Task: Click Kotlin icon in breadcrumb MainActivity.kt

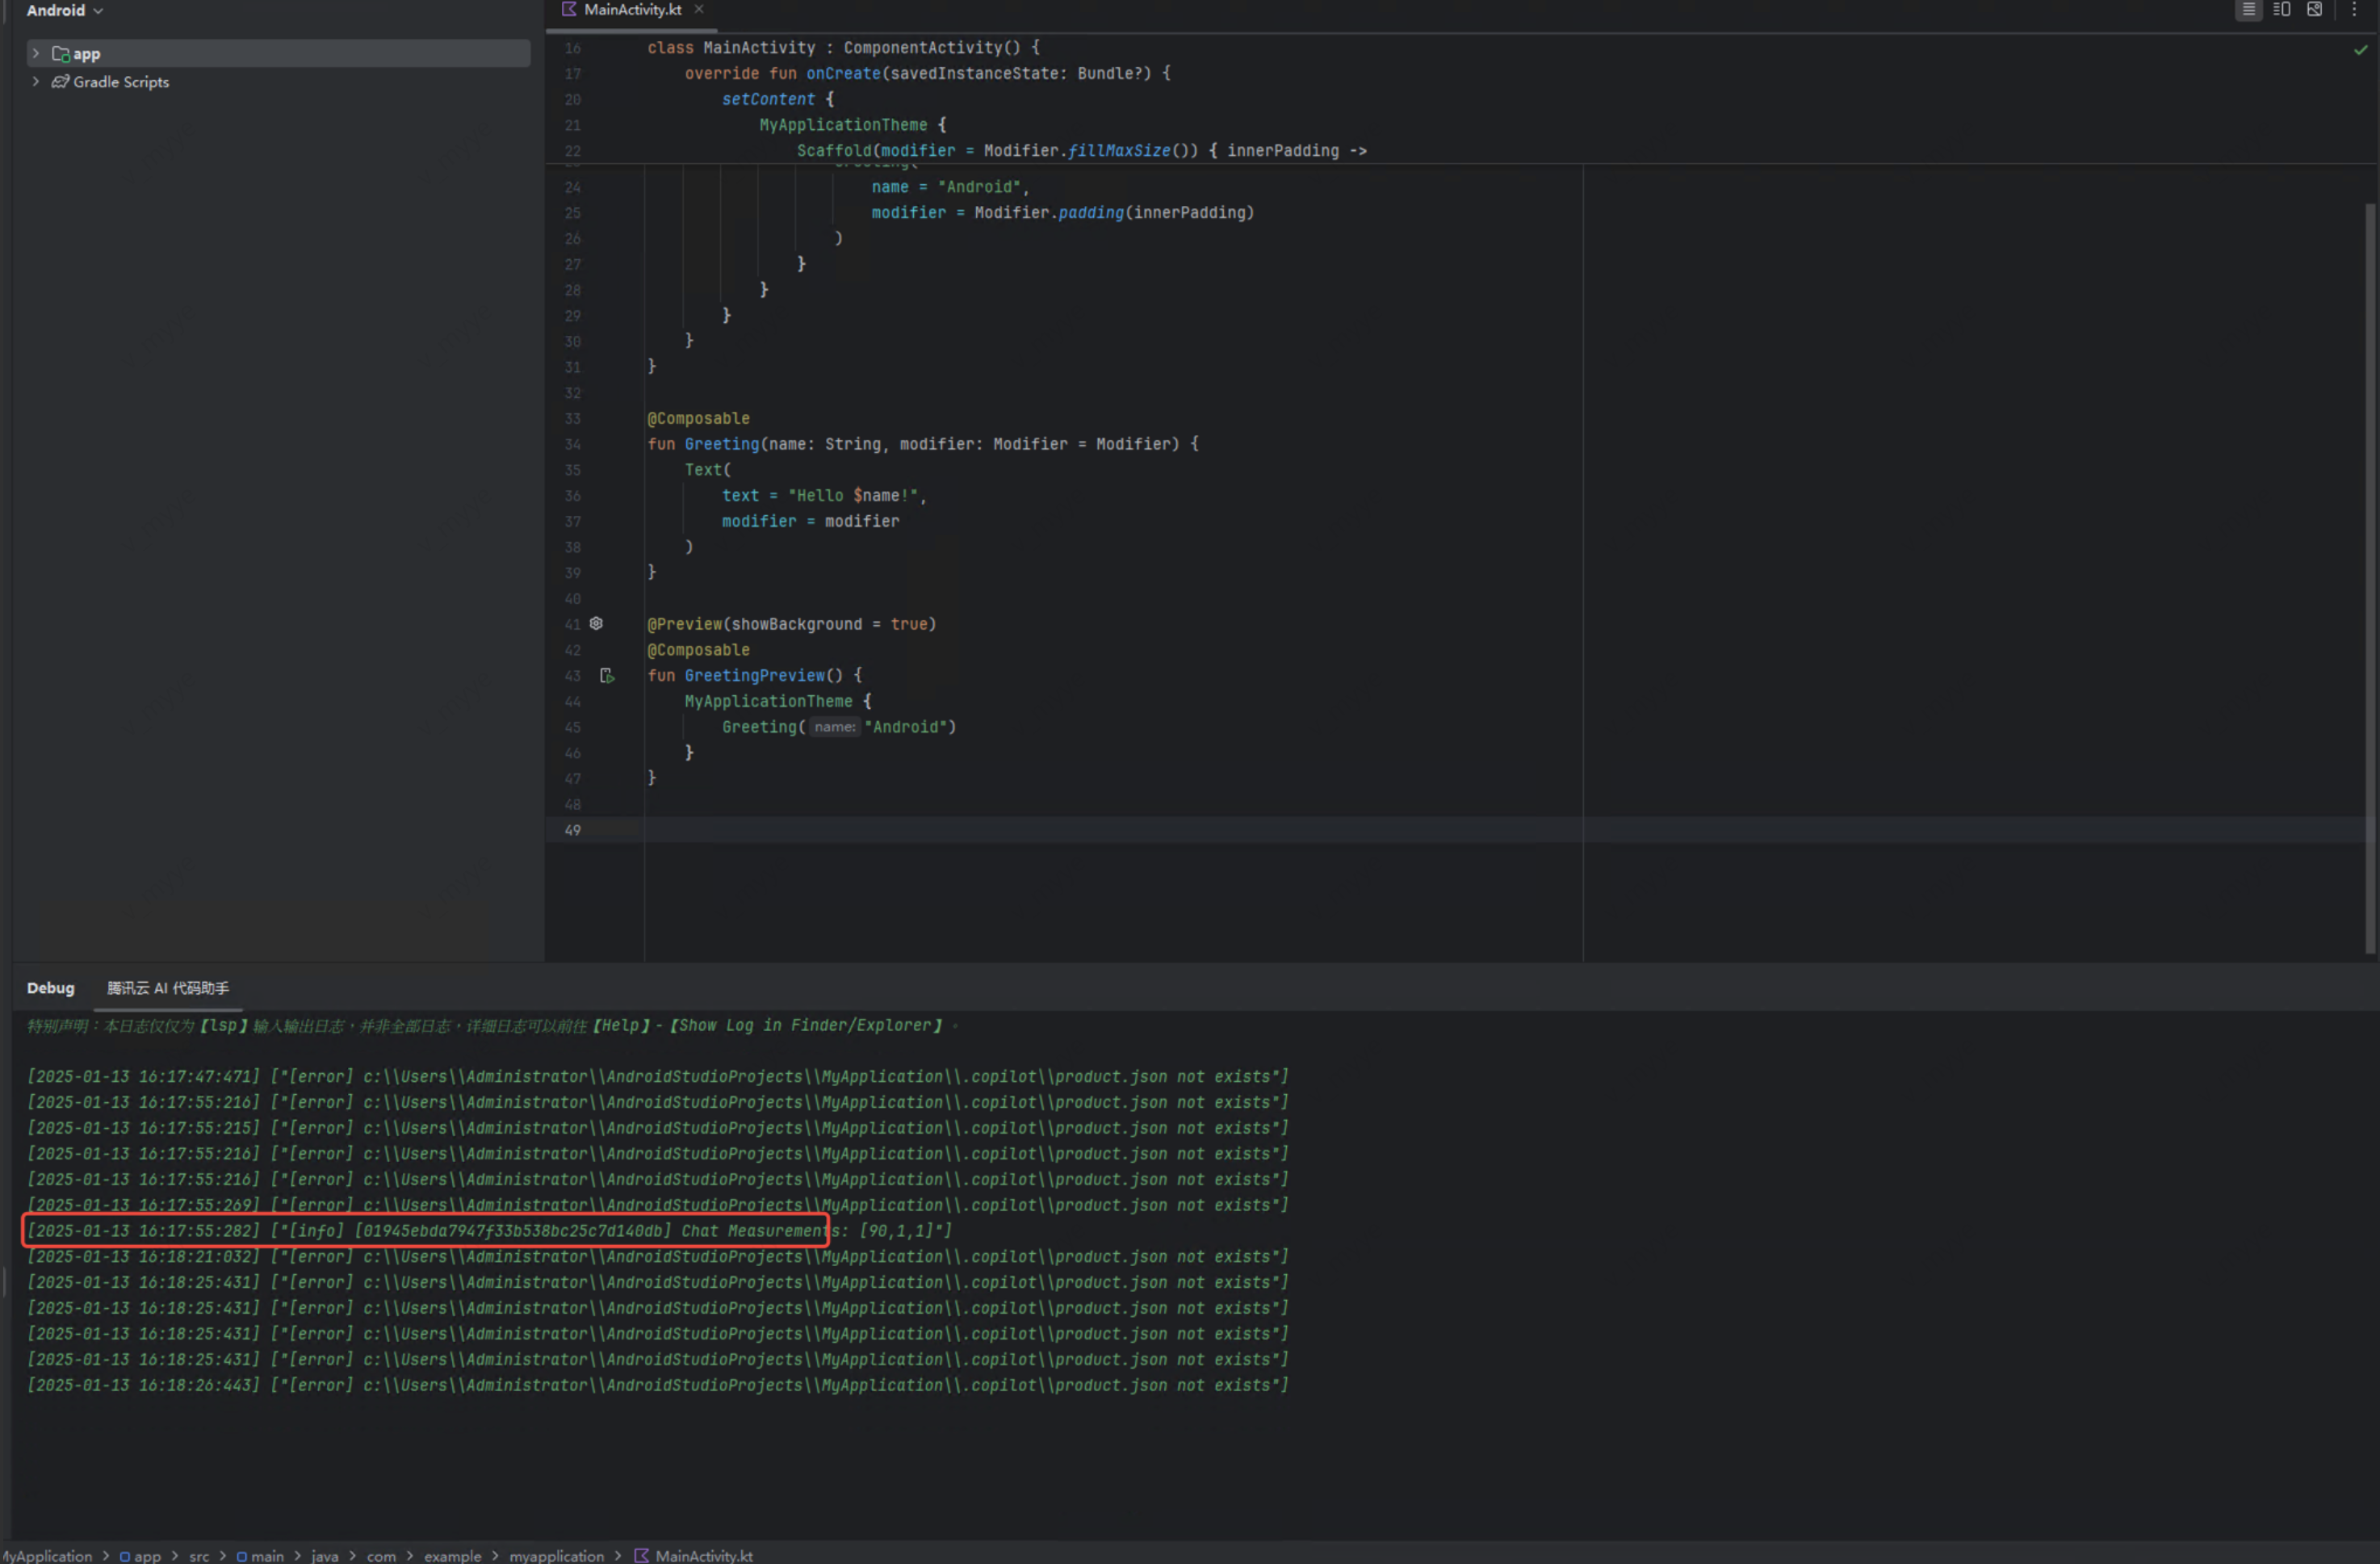Action: [642, 1555]
